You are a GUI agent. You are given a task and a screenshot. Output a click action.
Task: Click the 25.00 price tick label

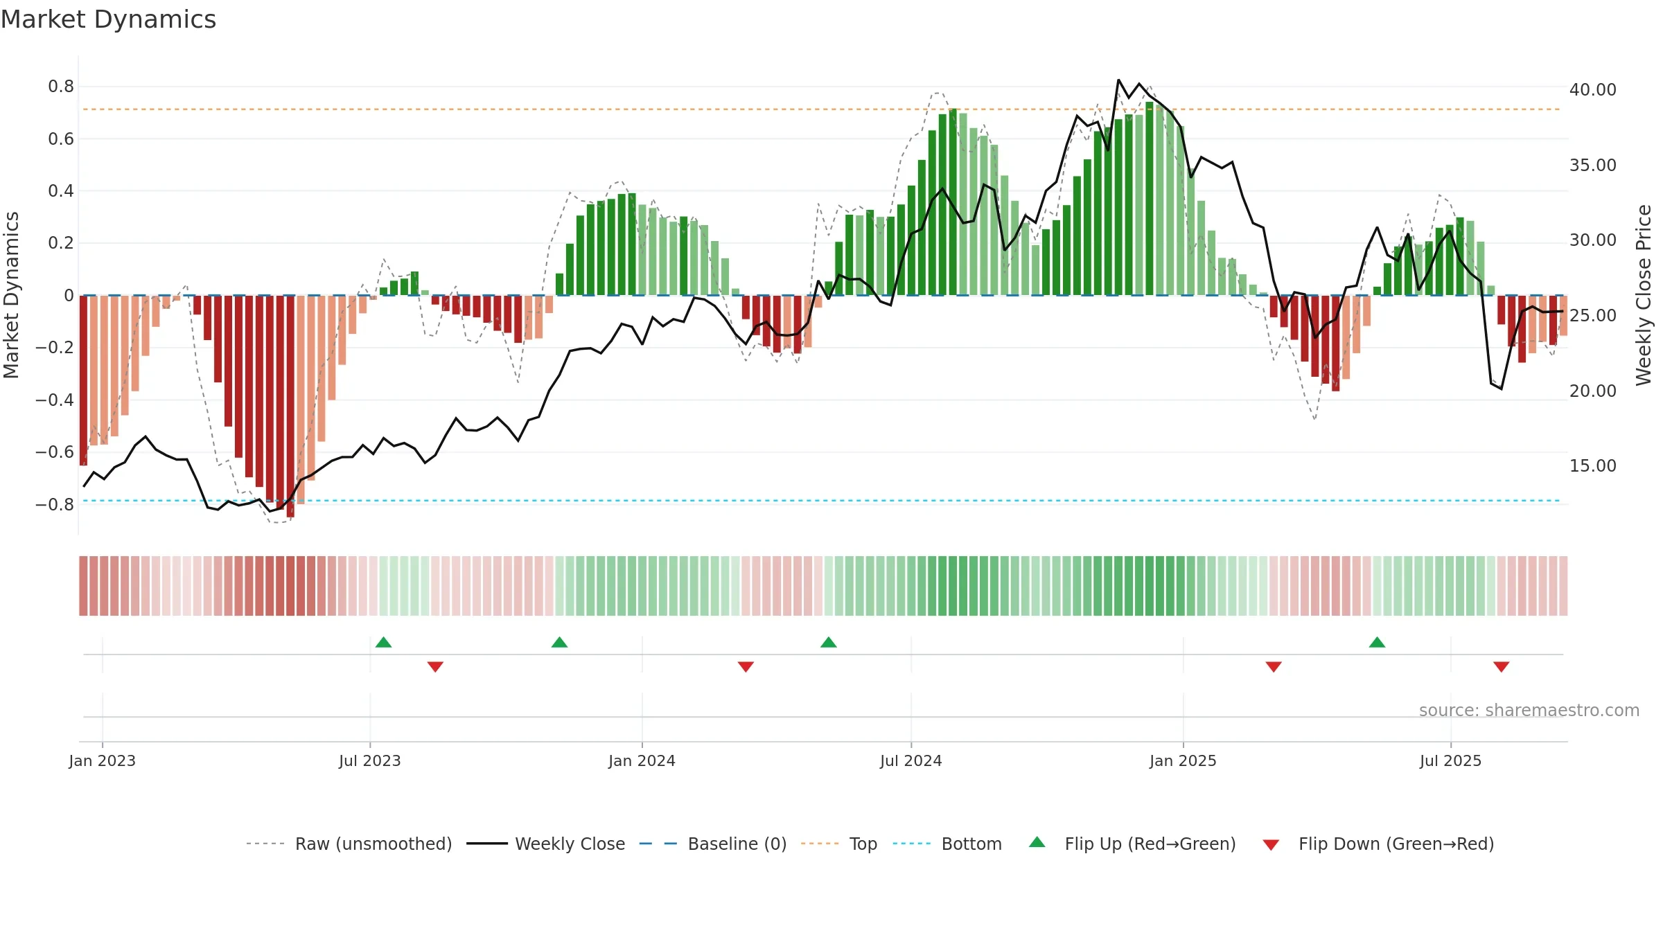coord(1593,316)
